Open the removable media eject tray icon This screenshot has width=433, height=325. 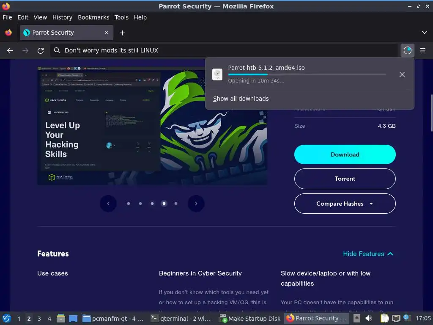point(357,318)
